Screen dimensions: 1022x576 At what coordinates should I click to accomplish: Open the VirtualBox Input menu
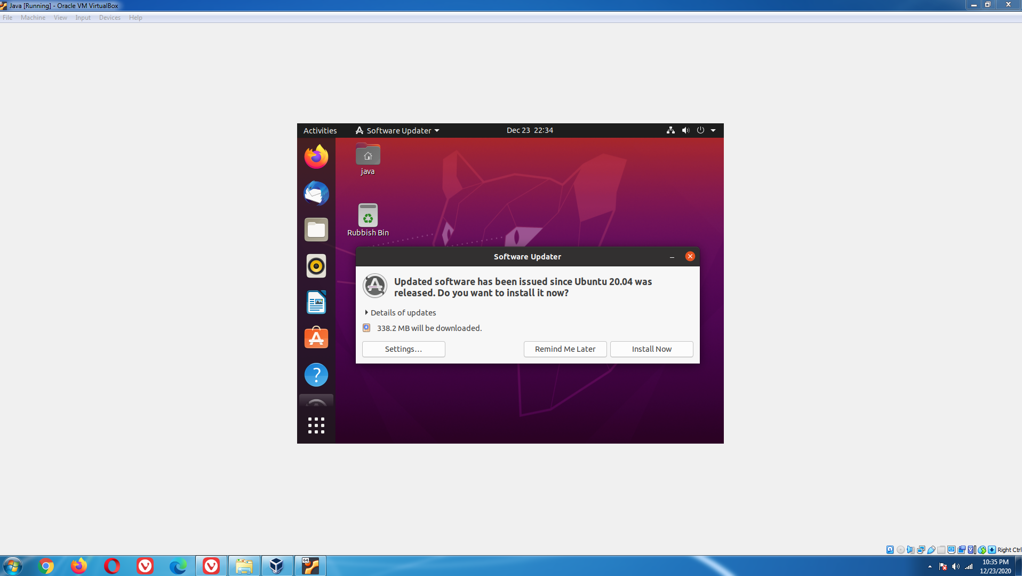point(83,18)
